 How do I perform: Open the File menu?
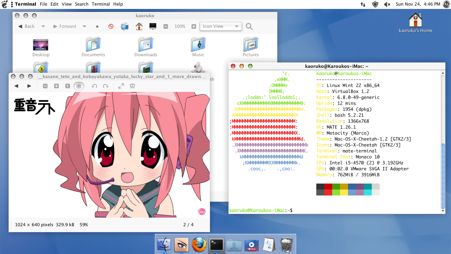[44, 4]
